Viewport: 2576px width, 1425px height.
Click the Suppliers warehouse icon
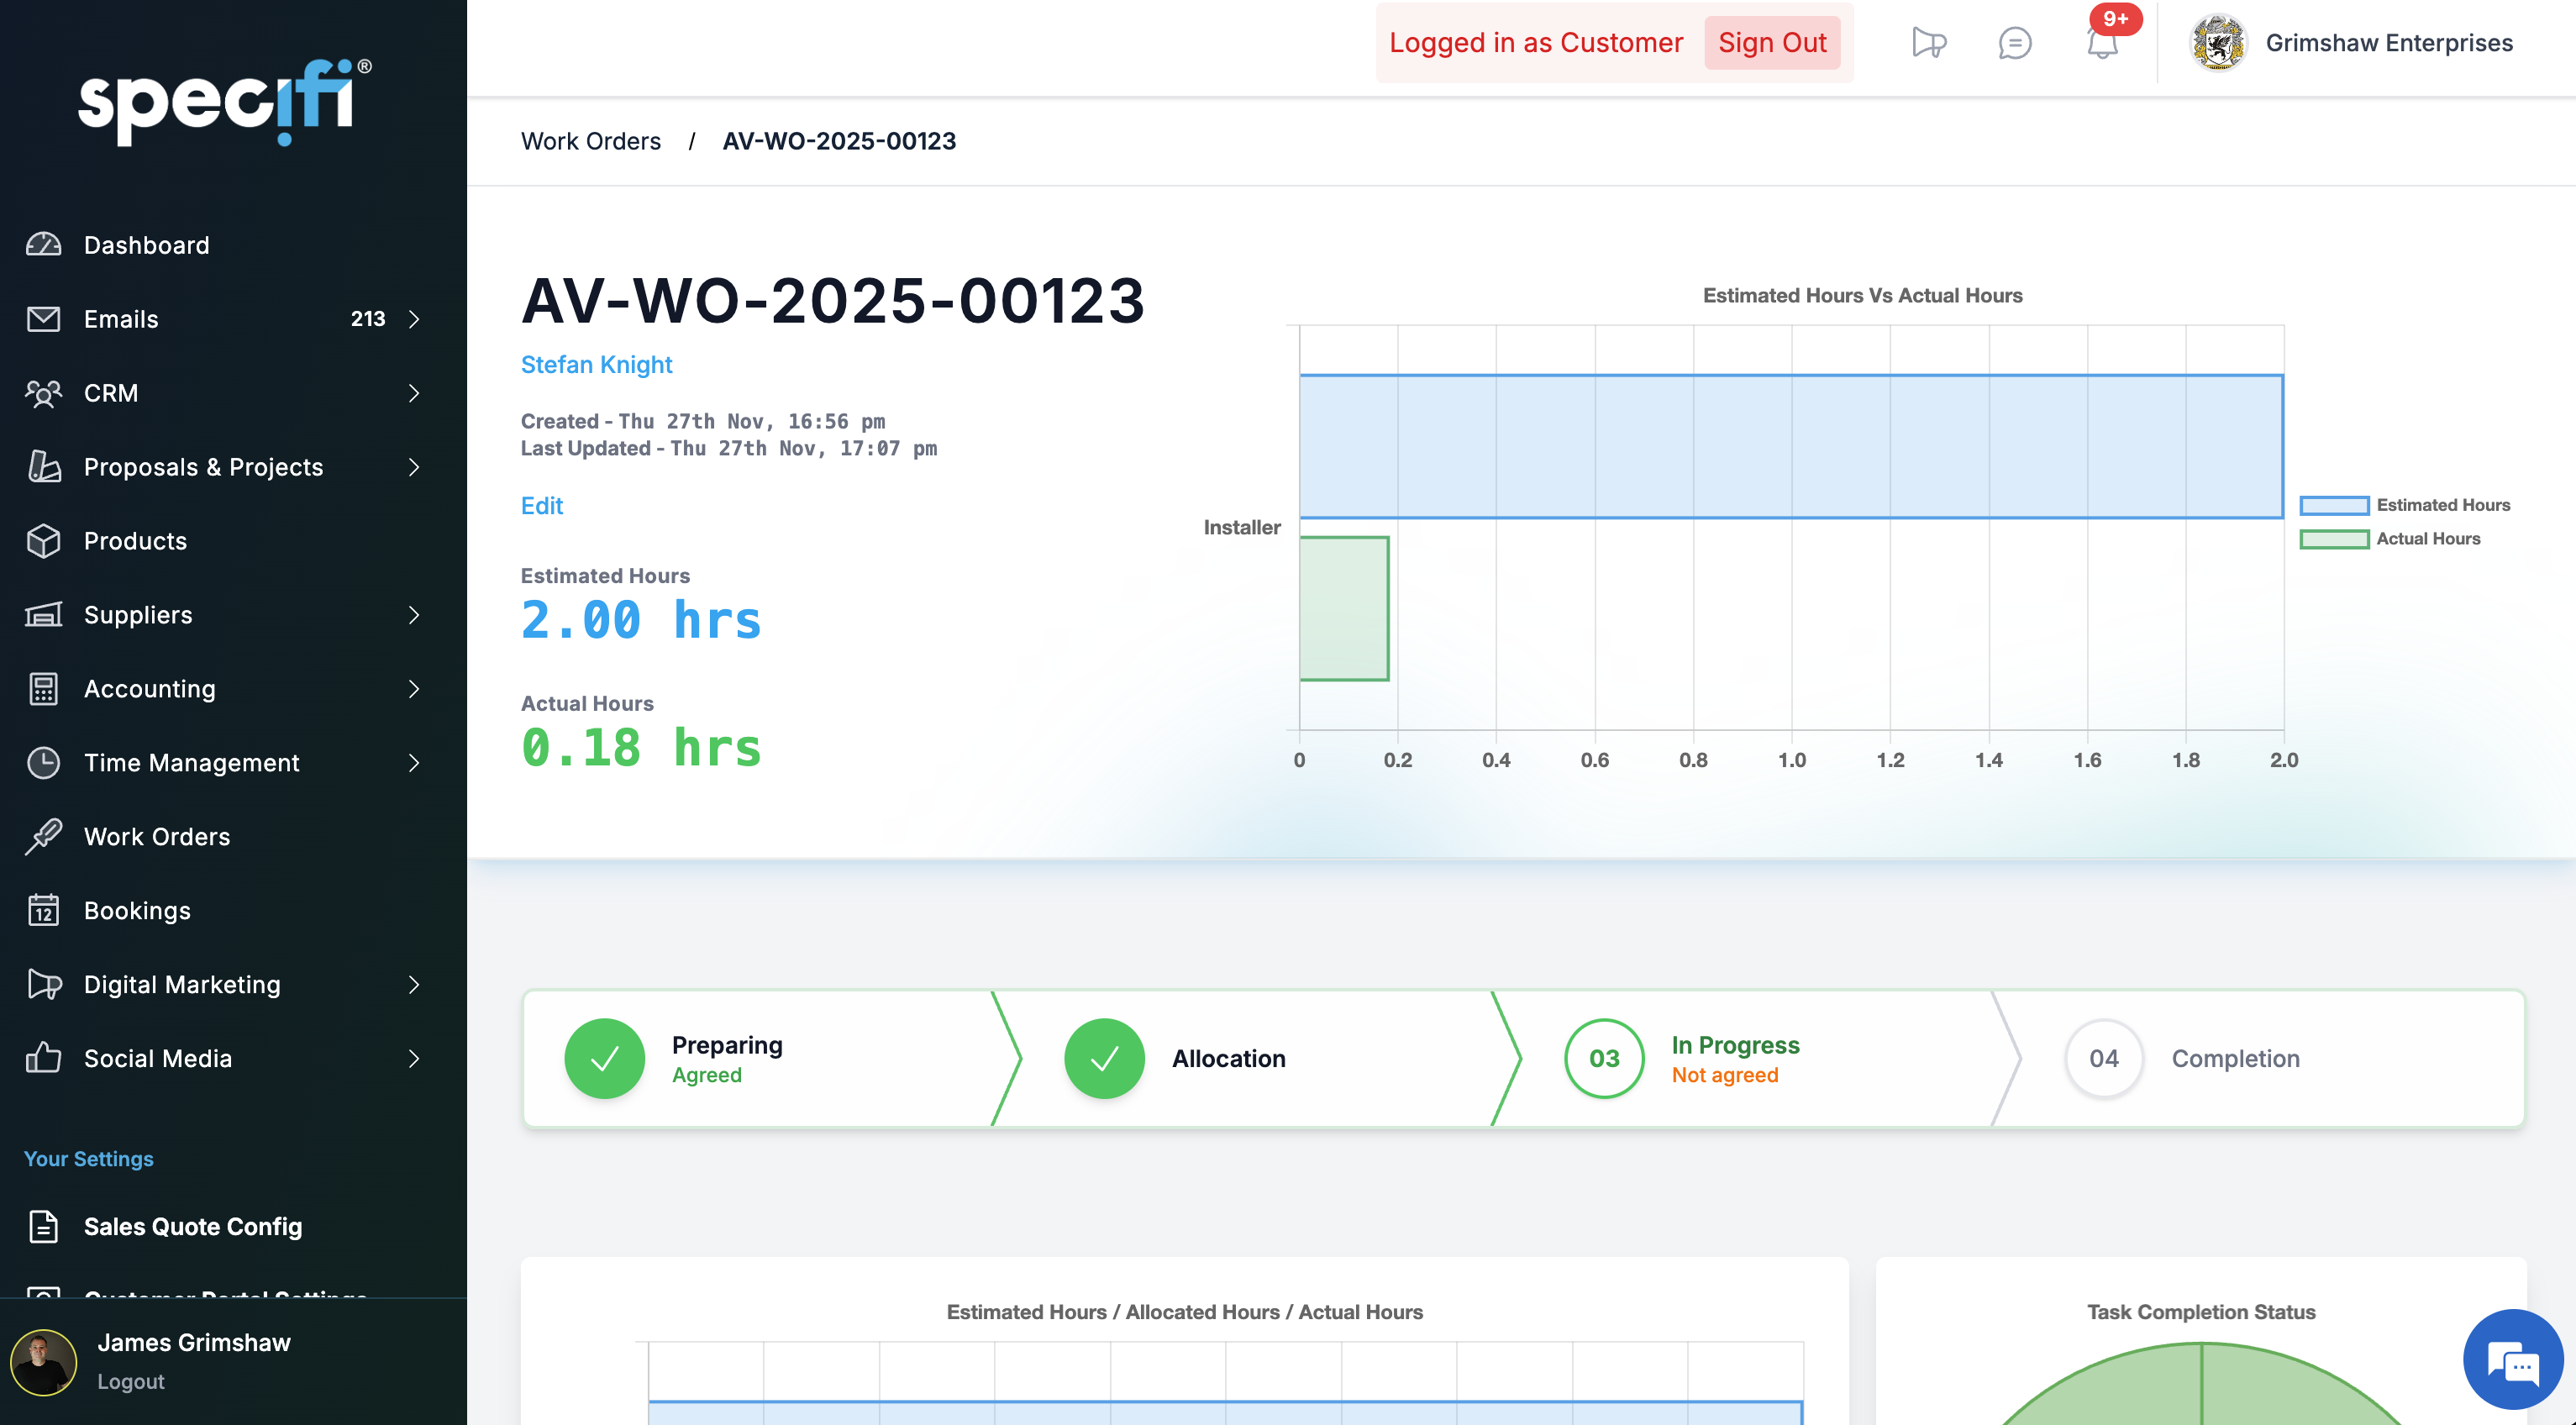(x=43, y=615)
